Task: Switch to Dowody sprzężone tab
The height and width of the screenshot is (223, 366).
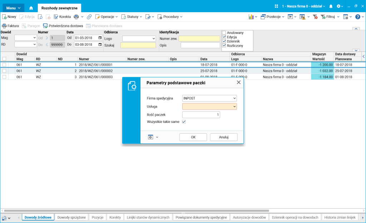Action: tap(71, 217)
